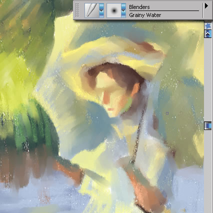The width and height of the screenshot is (213, 213).
Task: Click the Blenders brush category icon
Action: tap(92, 10)
